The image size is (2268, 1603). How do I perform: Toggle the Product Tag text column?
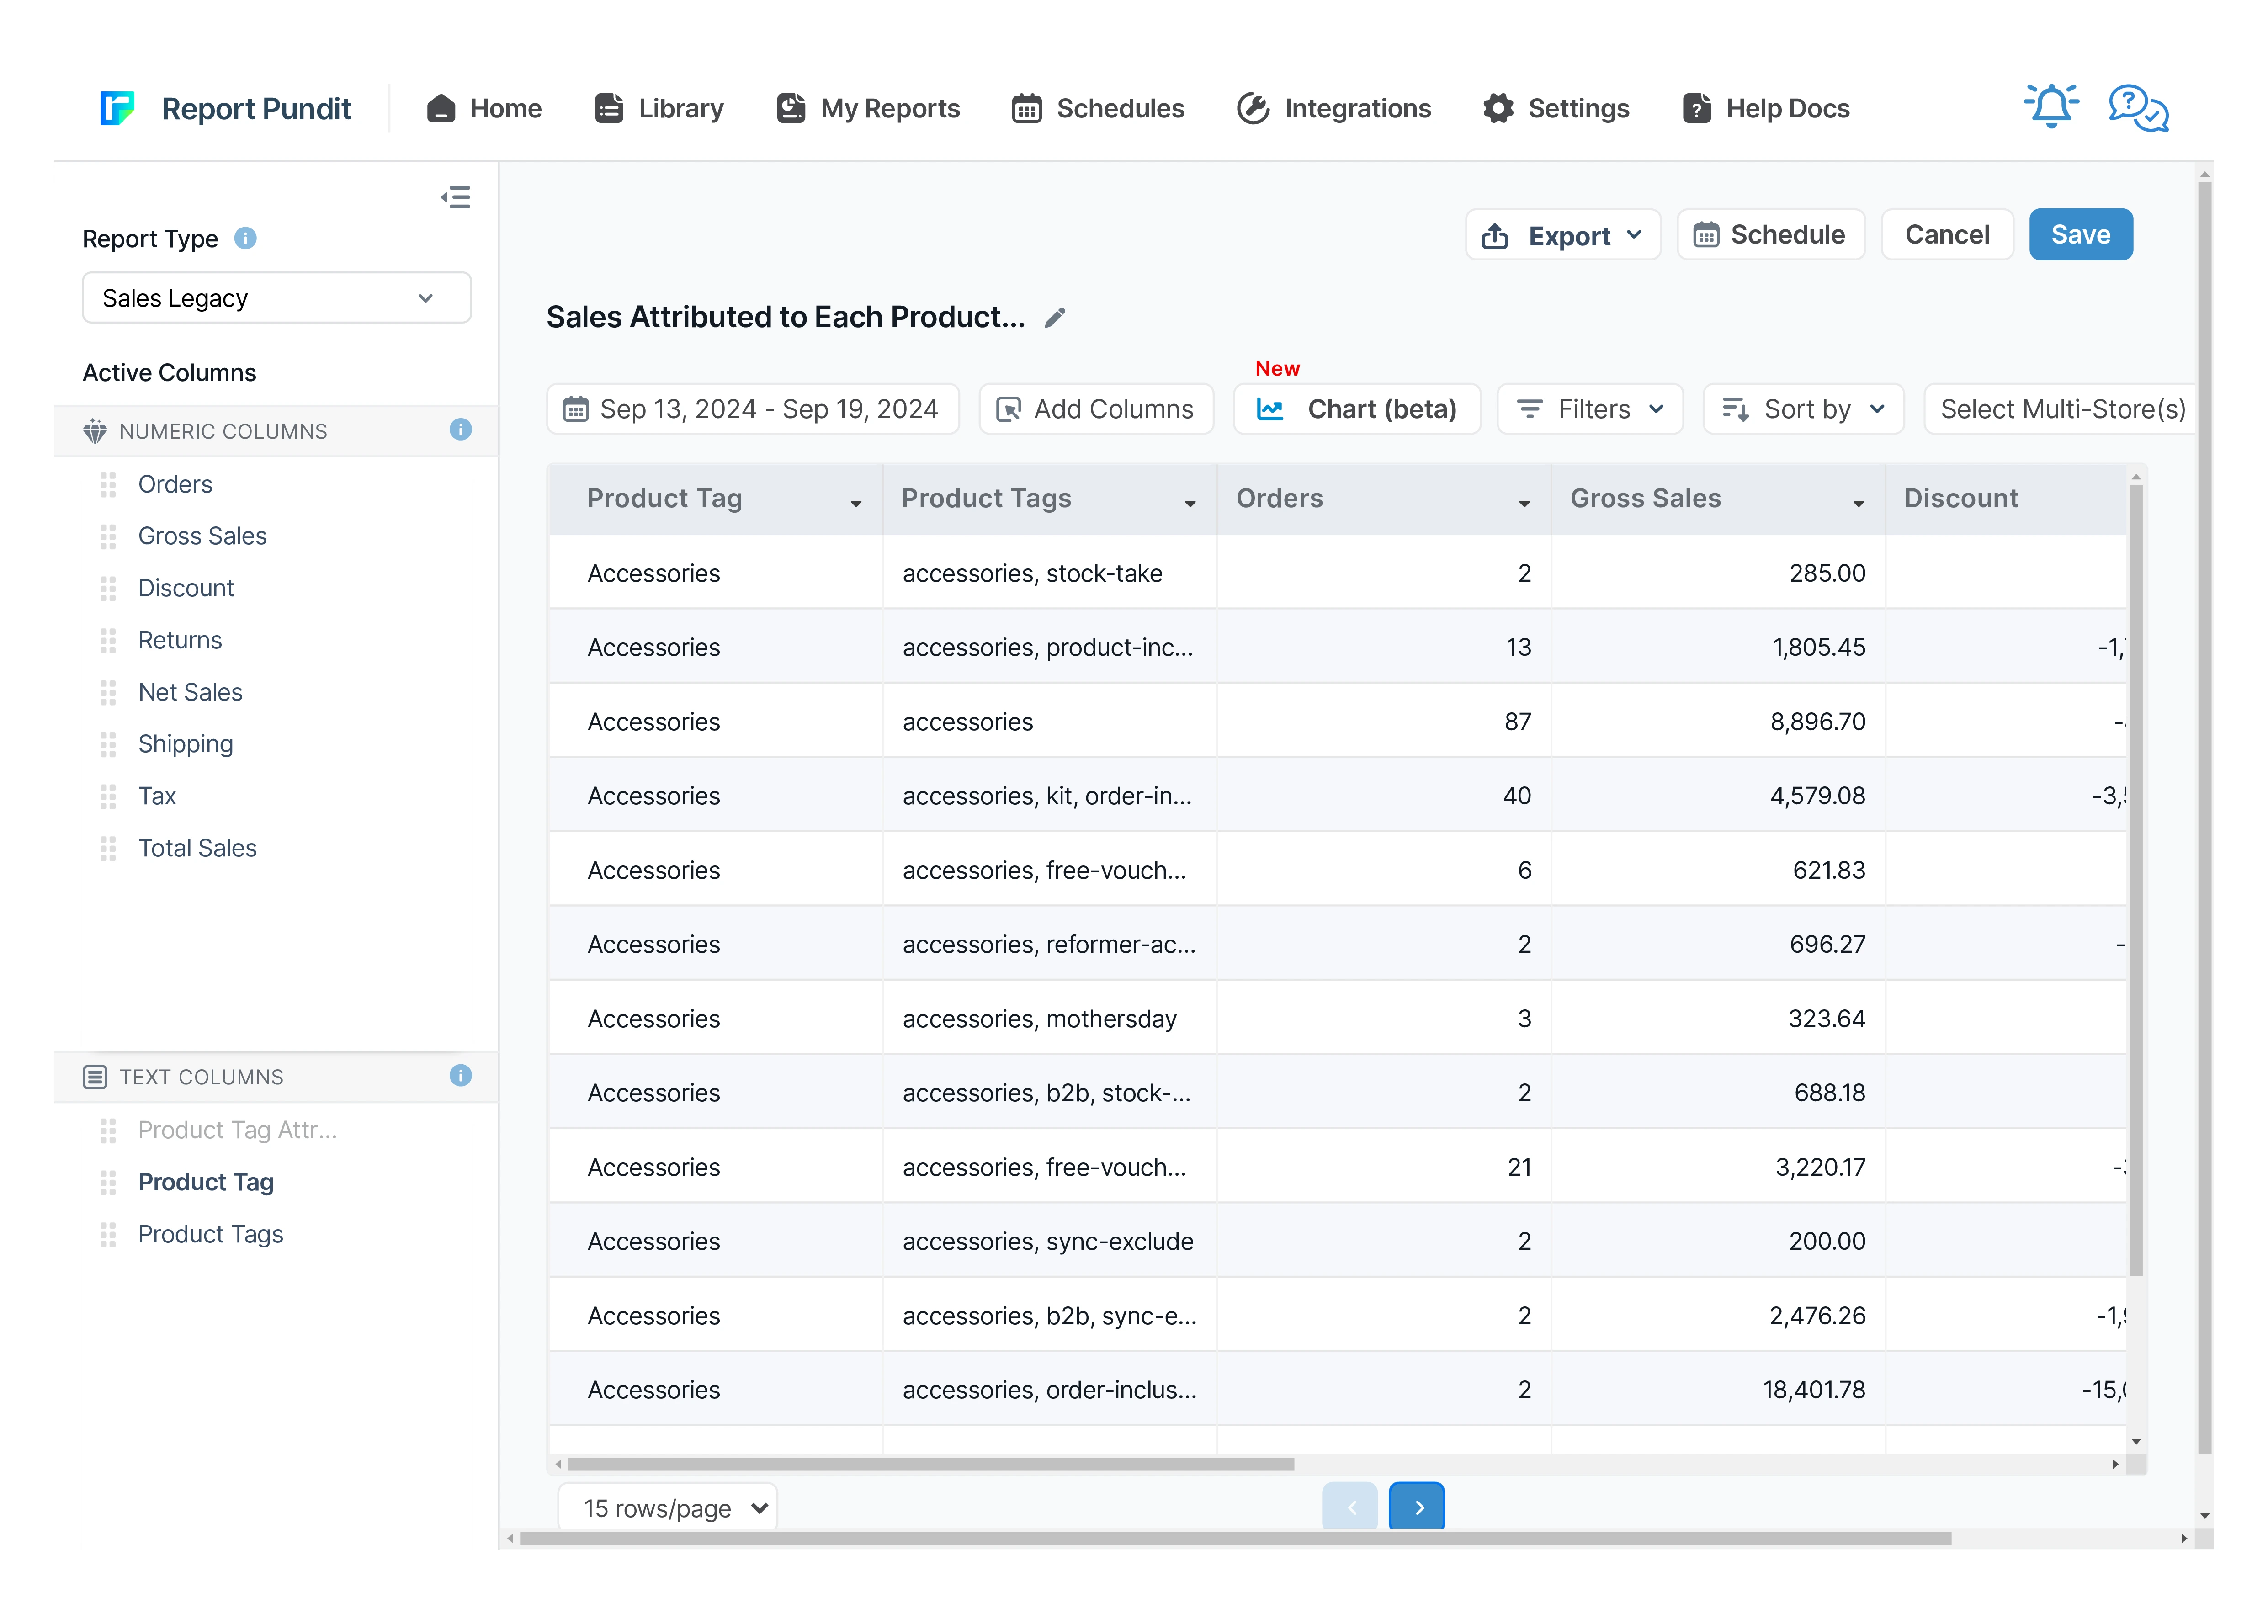click(x=206, y=1182)
